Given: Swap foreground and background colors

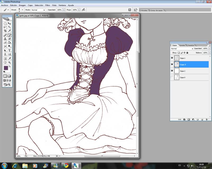Looking at the screenshot, I should click(10, 67).
